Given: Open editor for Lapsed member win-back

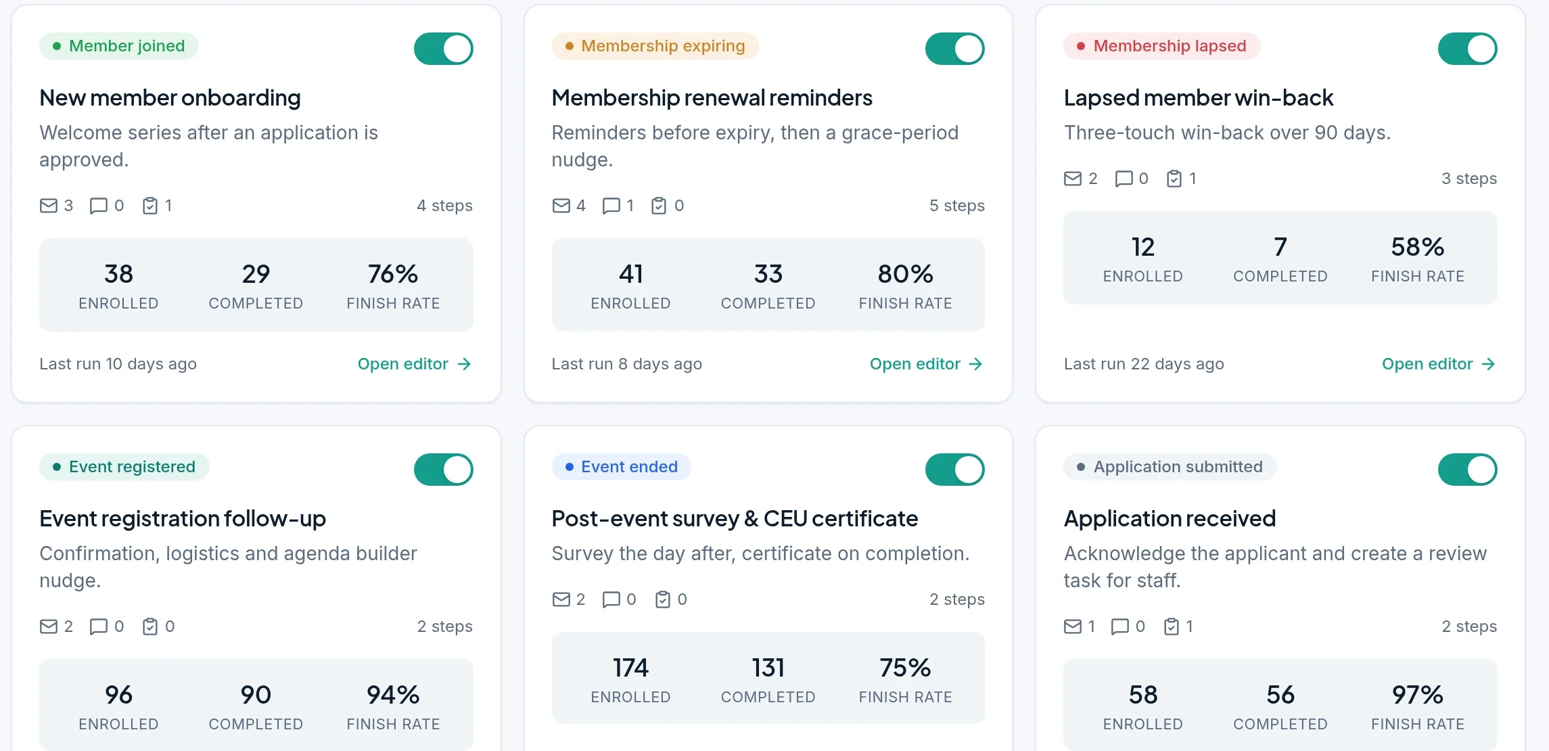Looking at the screenshot, I should coord(1439,364).
